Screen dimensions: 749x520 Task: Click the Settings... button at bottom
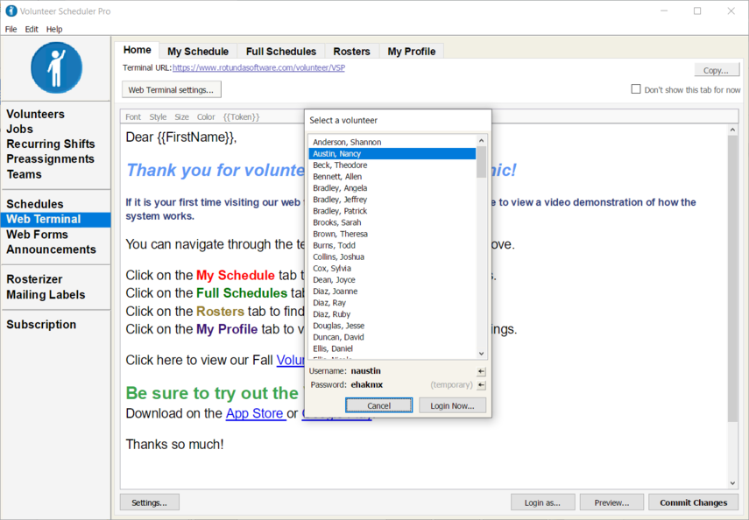coord(150,502)
